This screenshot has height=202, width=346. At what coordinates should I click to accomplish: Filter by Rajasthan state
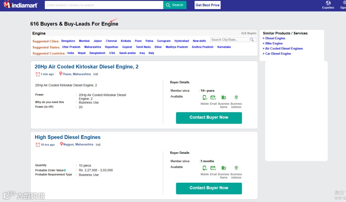click(x=111, y=47)
